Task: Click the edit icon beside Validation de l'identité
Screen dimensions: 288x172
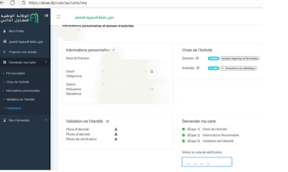Action: pyautogui.click(x=107, y=121)
